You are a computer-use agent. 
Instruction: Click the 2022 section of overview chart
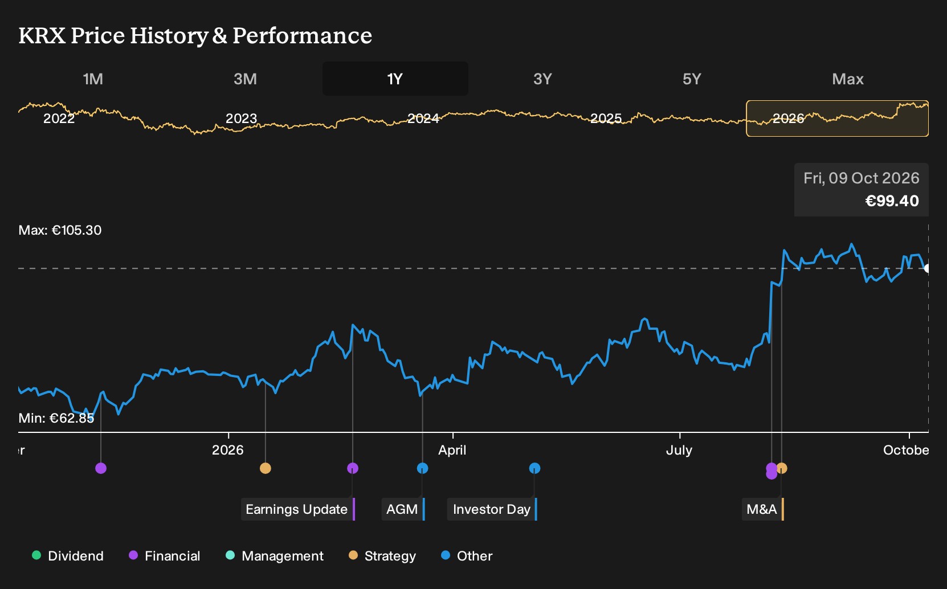pyautogui.click(x=59, y=118)
